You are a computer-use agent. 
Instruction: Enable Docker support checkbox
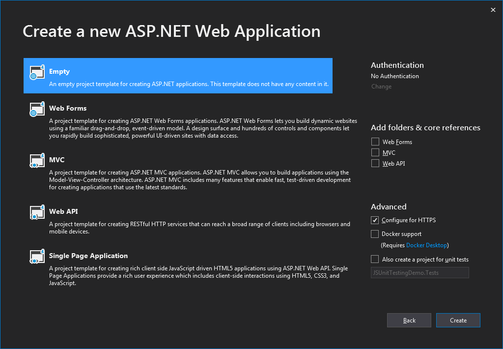point(375,234)
